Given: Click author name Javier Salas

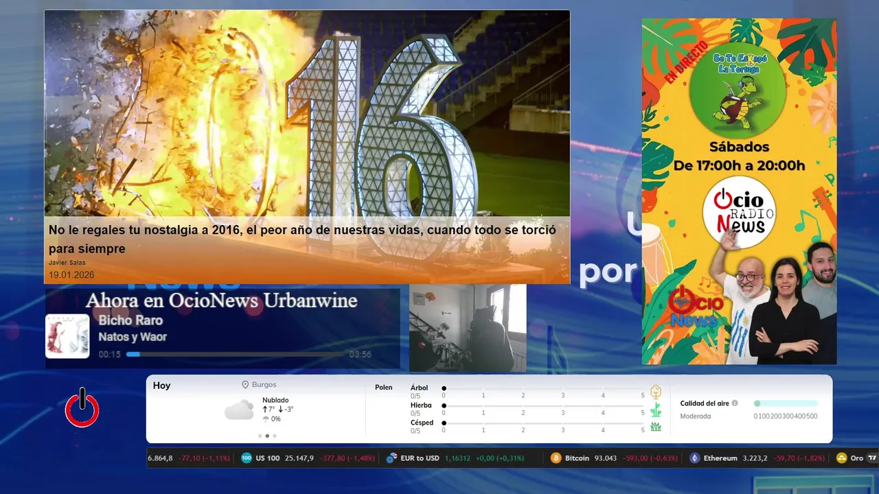Looking at the screenshot, I should click(x=67, y=263).
